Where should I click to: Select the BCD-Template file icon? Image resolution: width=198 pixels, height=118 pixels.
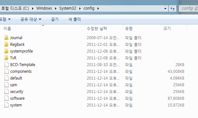pos(6,64)
